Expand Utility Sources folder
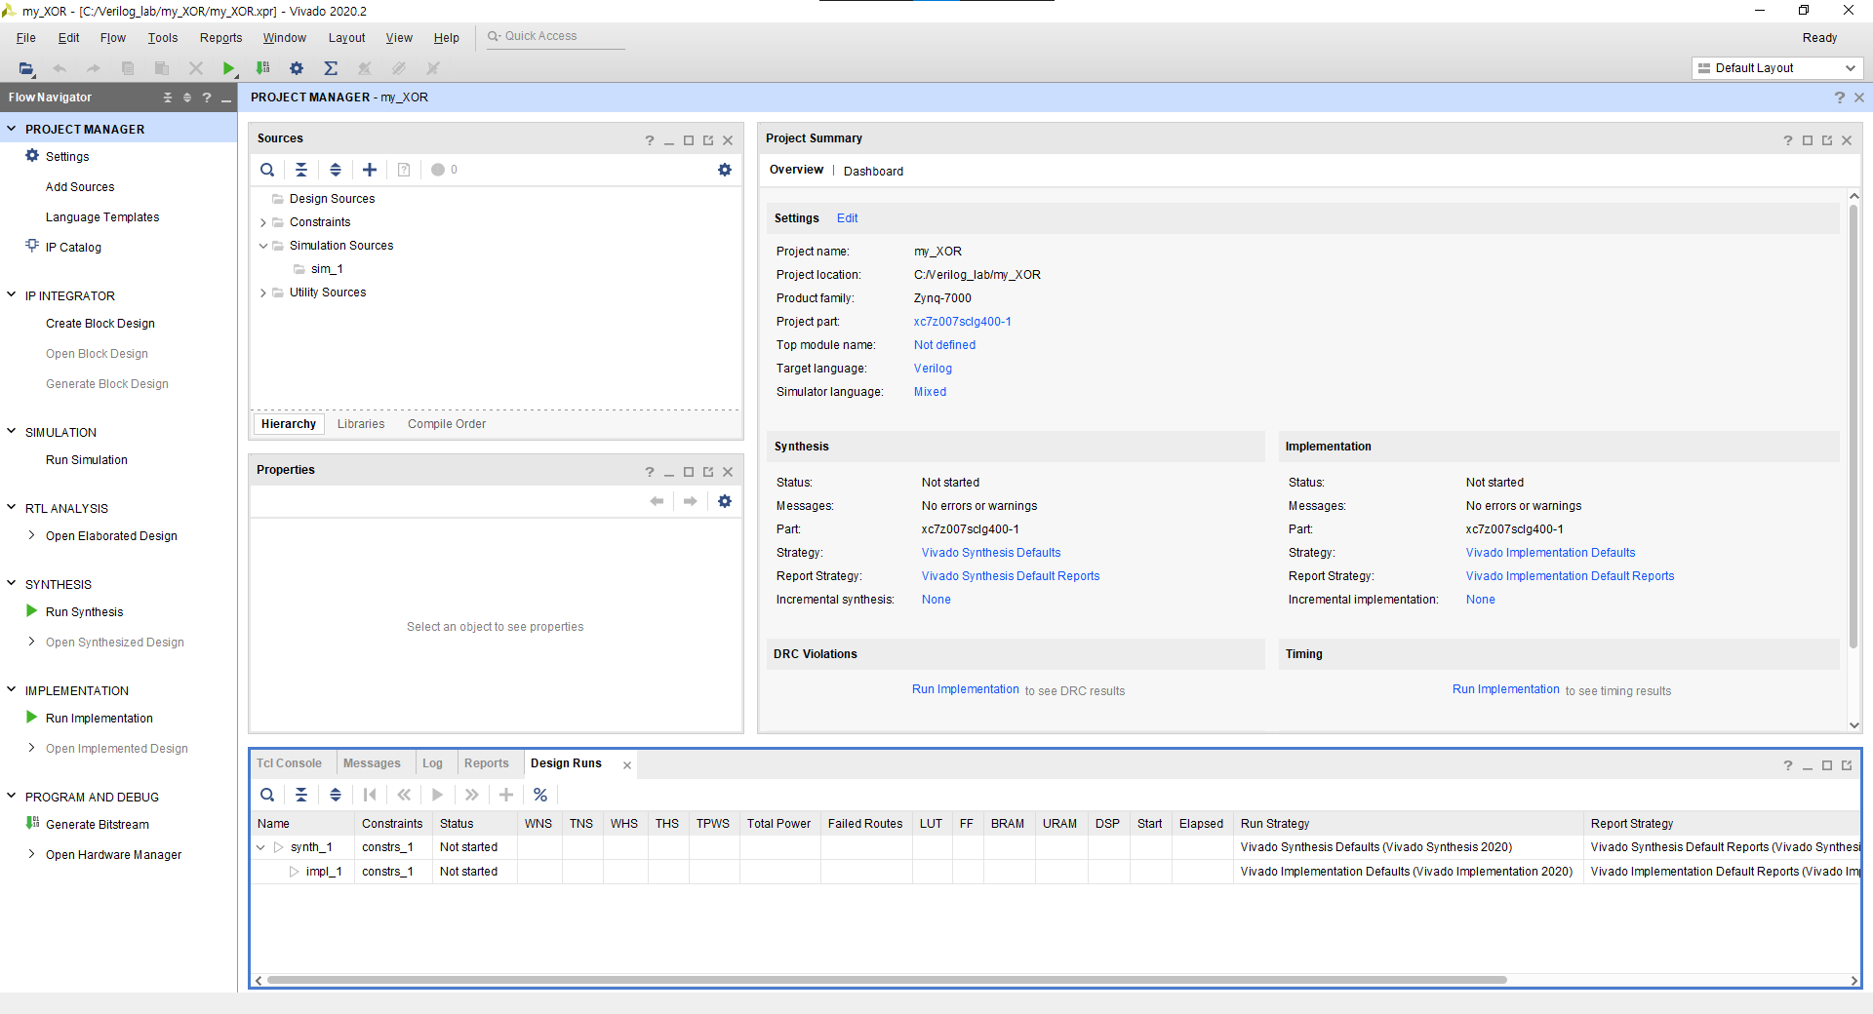The image size is (1873, 1014). pos(263,292)
